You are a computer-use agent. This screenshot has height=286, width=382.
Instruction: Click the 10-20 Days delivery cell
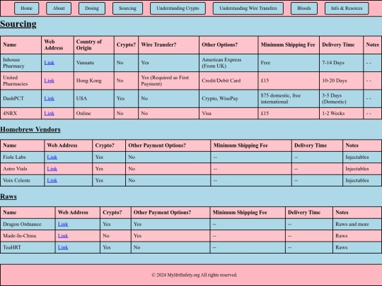click(x=341, y=81)
